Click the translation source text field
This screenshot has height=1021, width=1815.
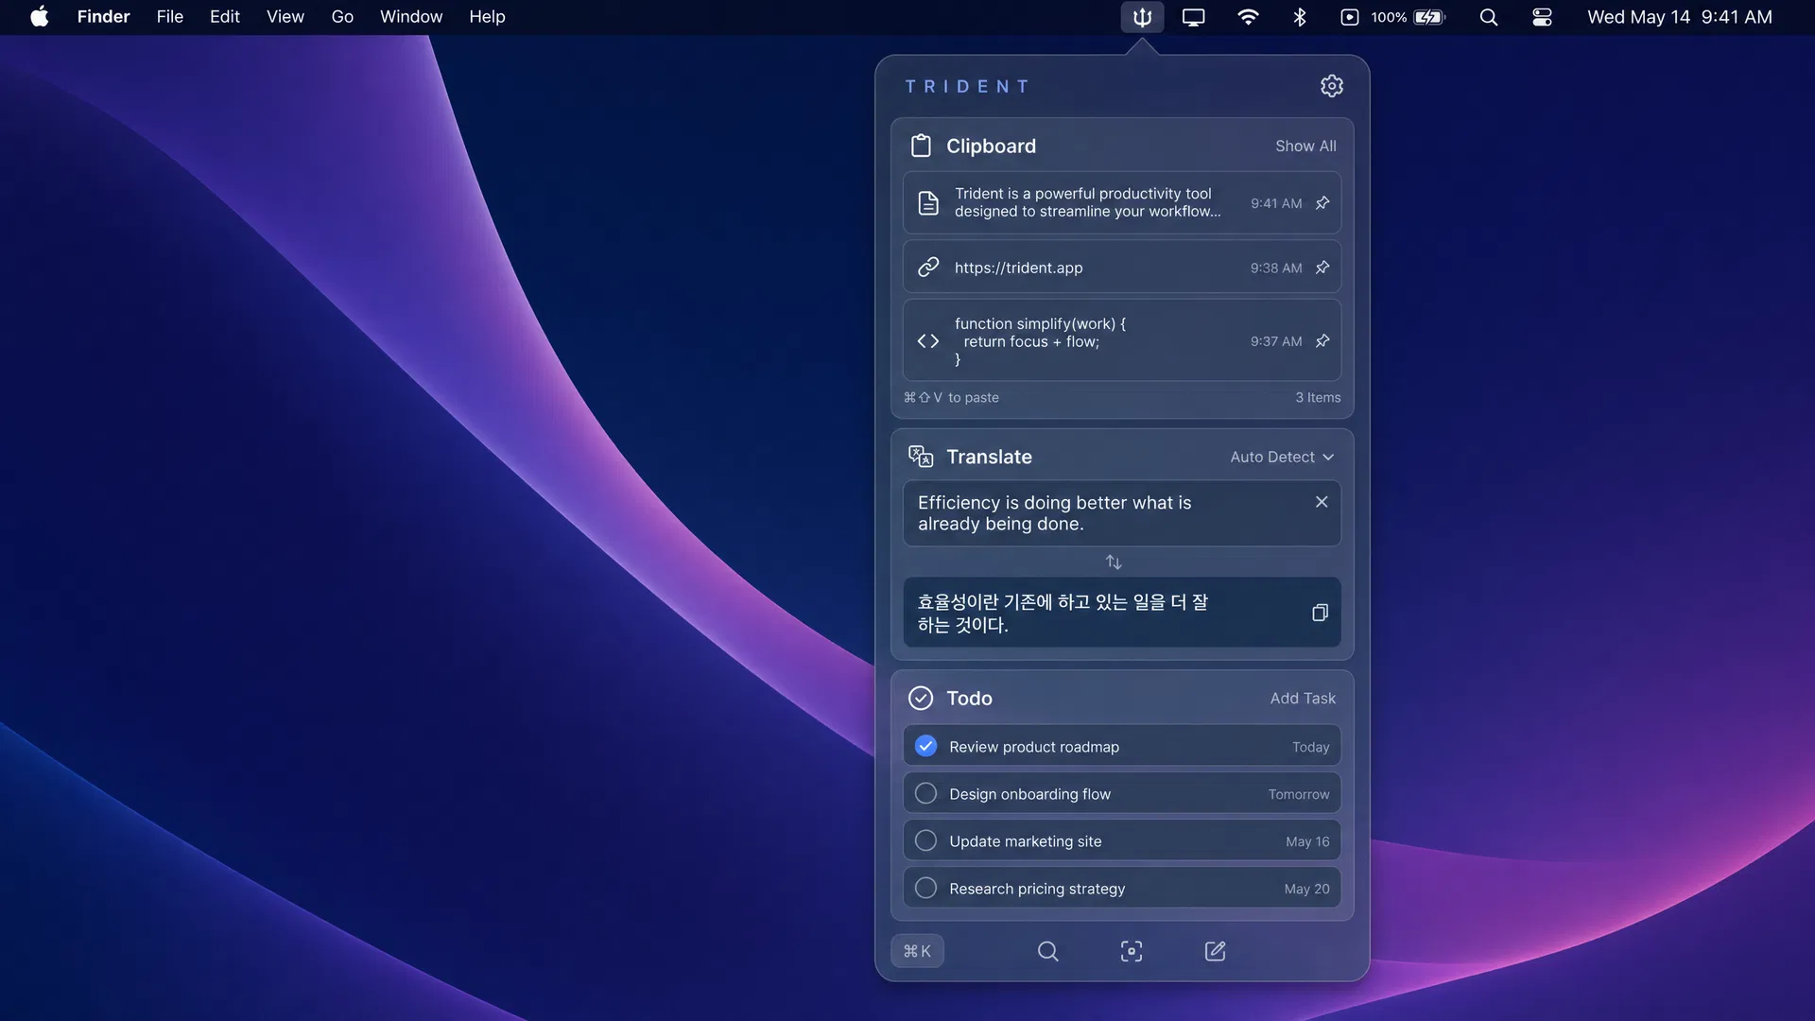1122,513
